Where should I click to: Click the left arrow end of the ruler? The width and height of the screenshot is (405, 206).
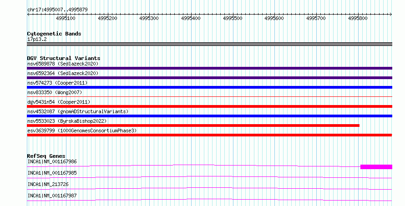[28, 14]
